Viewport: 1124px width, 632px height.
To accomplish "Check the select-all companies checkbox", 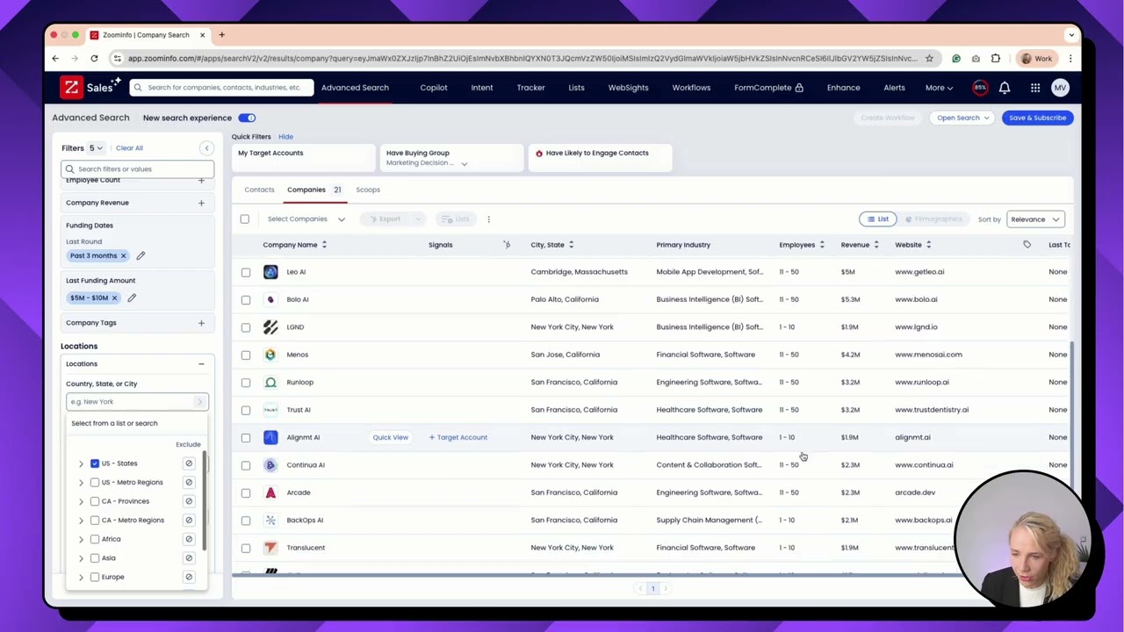I will pyautogui.click(x=245, y=219).
